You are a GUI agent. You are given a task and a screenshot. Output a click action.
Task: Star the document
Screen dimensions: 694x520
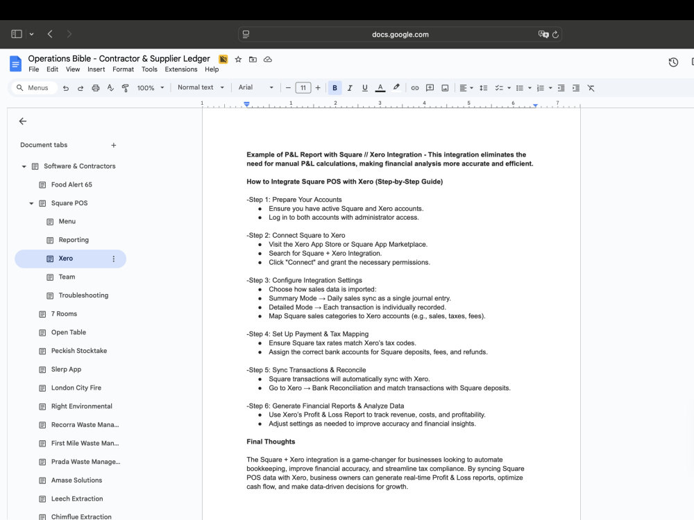tap(238, 59)
